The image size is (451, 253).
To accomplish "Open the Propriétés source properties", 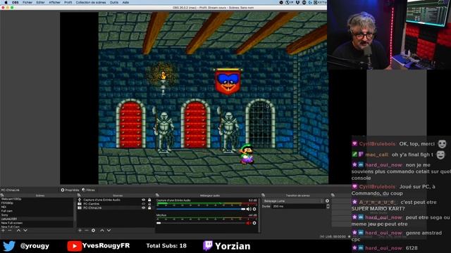I will pos(70,190).
